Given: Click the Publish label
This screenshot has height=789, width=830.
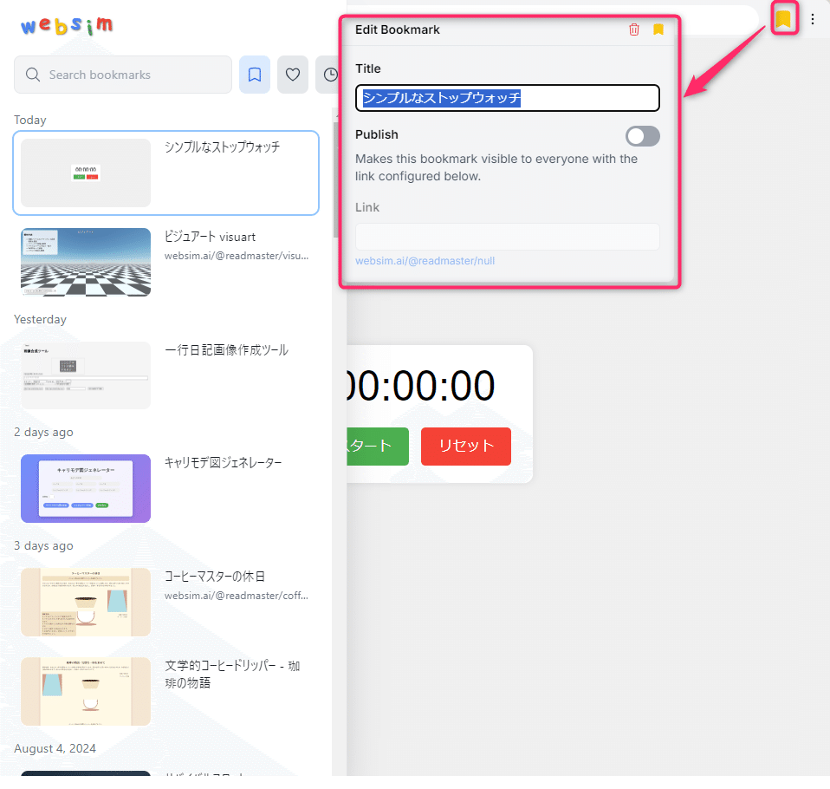Looking at the screenshot, I should click(376, 134).
